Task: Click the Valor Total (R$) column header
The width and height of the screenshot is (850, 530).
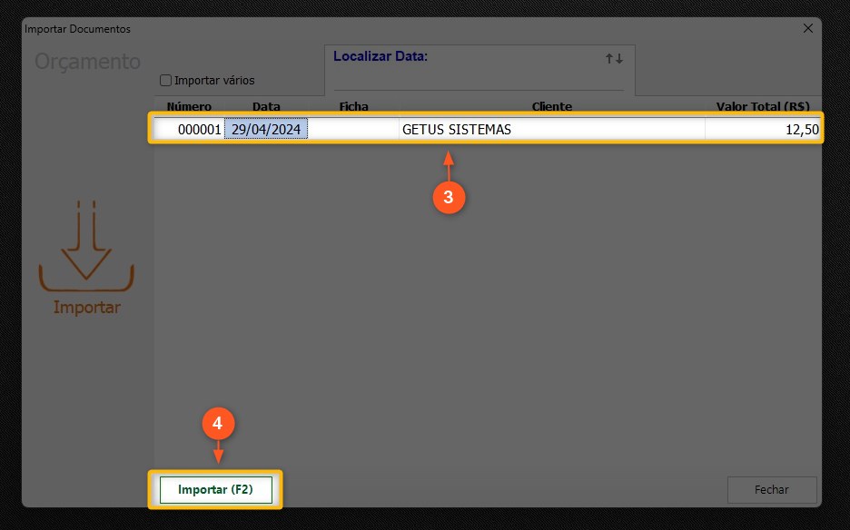Action: [763, 106]
